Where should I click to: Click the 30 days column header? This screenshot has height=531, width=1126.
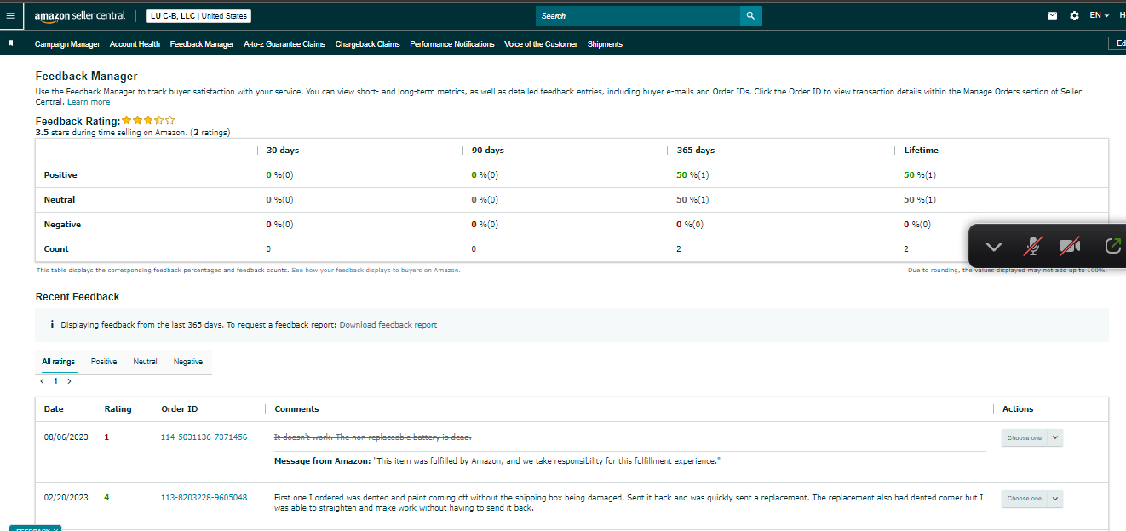283,151
